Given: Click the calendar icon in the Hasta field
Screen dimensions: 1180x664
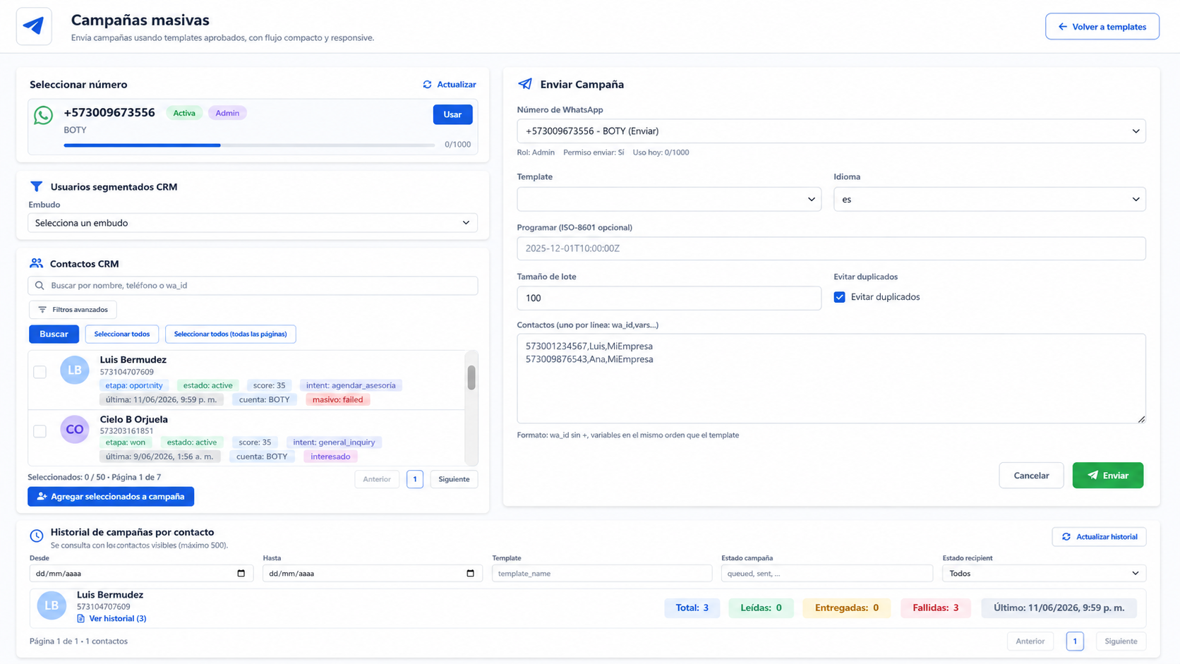Looking at the screenshot, I should (x=471, y=573).
